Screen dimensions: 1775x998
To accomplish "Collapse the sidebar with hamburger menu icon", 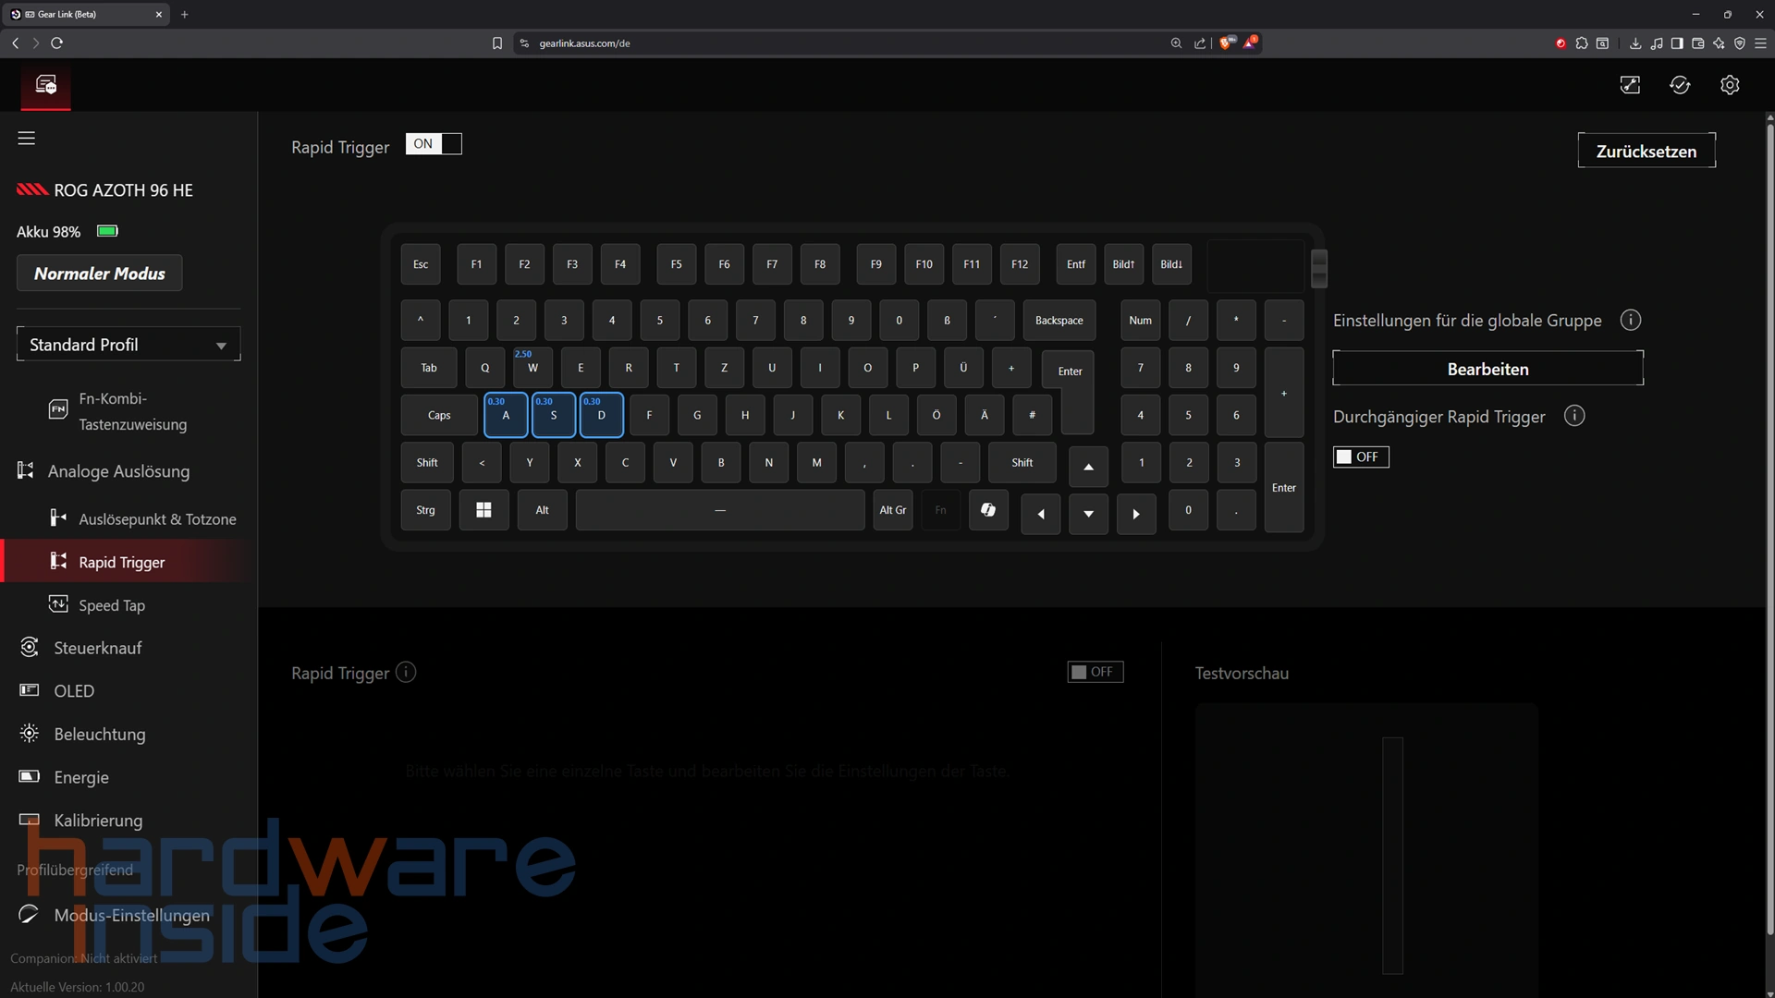I will 26,138.
